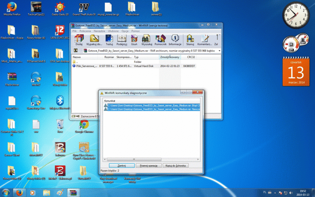The image size is (315, 197).
Task: Click the WinRAR taskbar button
Action: coord(73,193)
